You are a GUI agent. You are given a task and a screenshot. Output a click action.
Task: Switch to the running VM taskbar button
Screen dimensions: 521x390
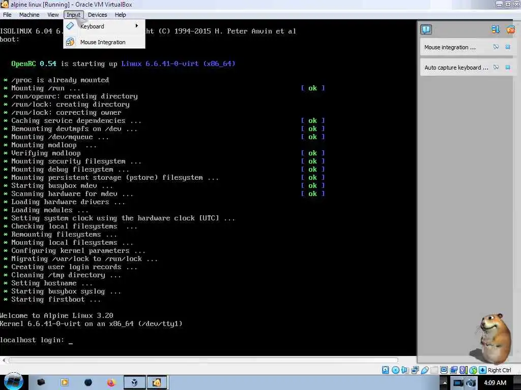click(x=157, y=382)
